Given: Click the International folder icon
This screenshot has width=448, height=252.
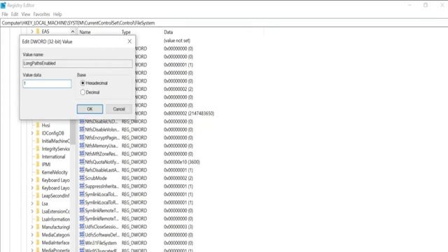Looking at the screenshot, I should (x=38, y=157).
